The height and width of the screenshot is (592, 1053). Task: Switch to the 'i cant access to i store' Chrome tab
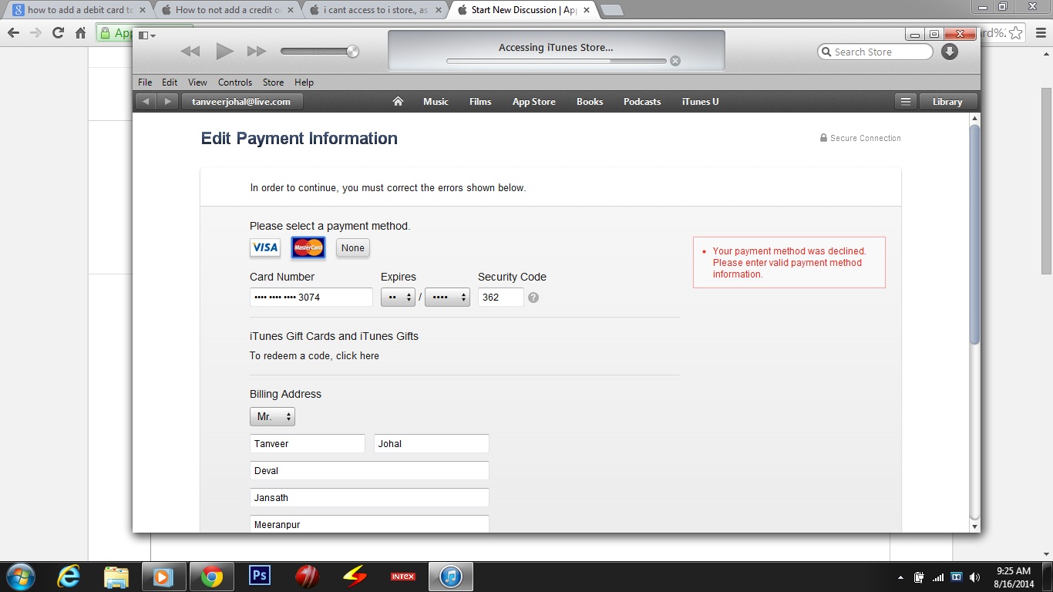click(375, 10)
